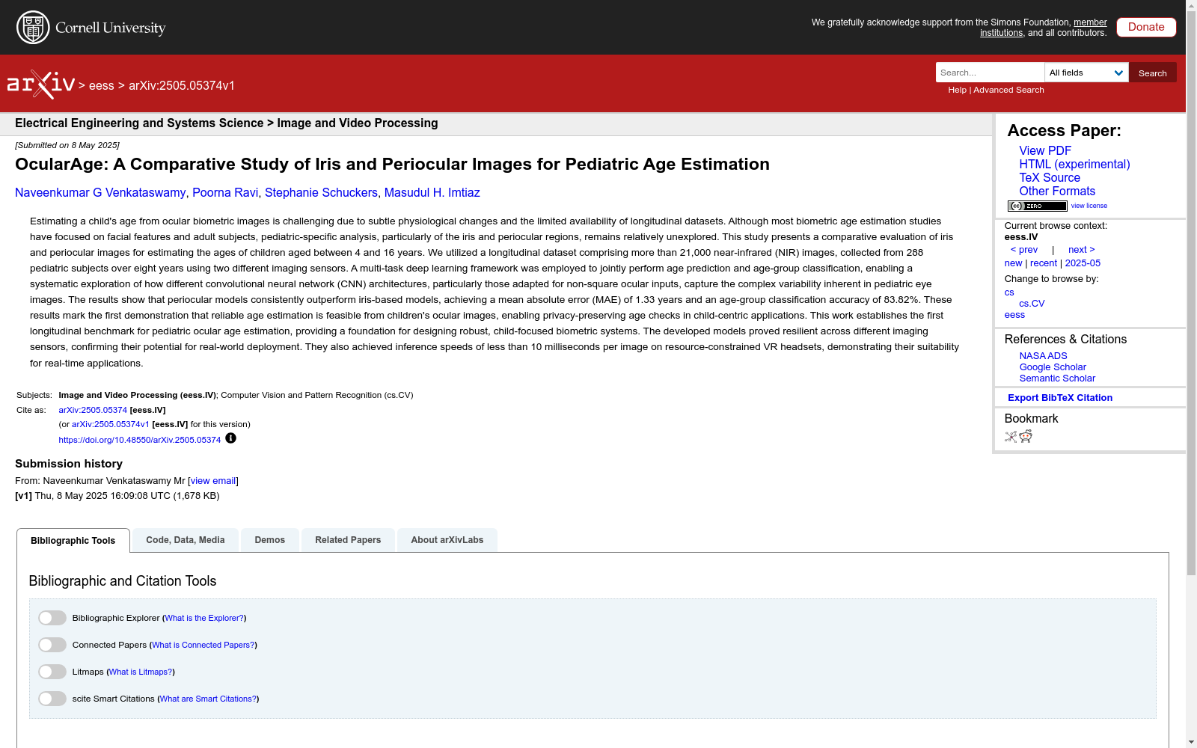The height and width of the screenshot is (748, 1197).
Task: Switch to Code, Data, Media tab
Action: pyautogui.click(x=186, y=540)
